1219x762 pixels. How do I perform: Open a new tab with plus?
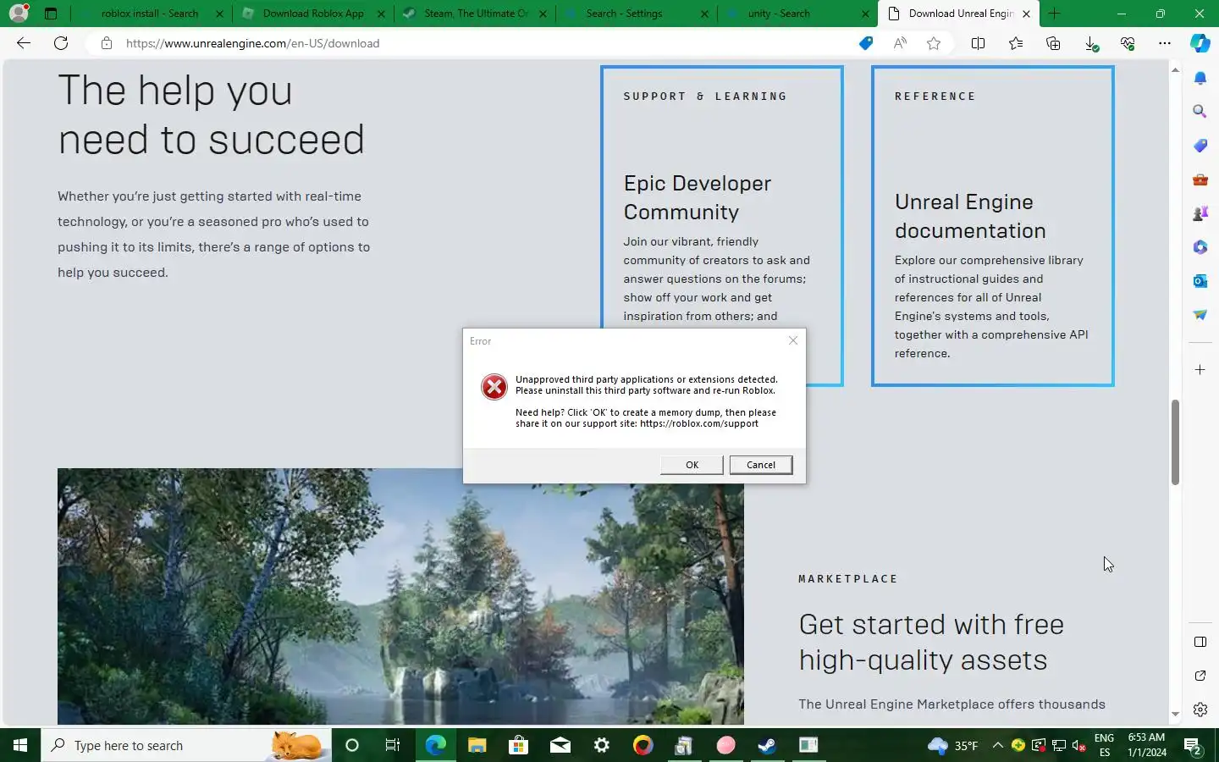pos(1055,14)
